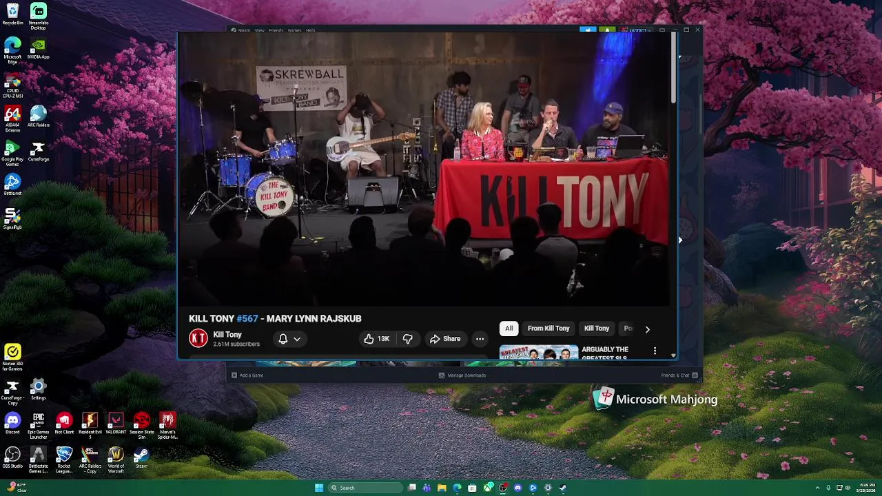Select the ARC Raiders - Copy shortcut
This screenshot has width=882, height=496.
pos(90,459)
